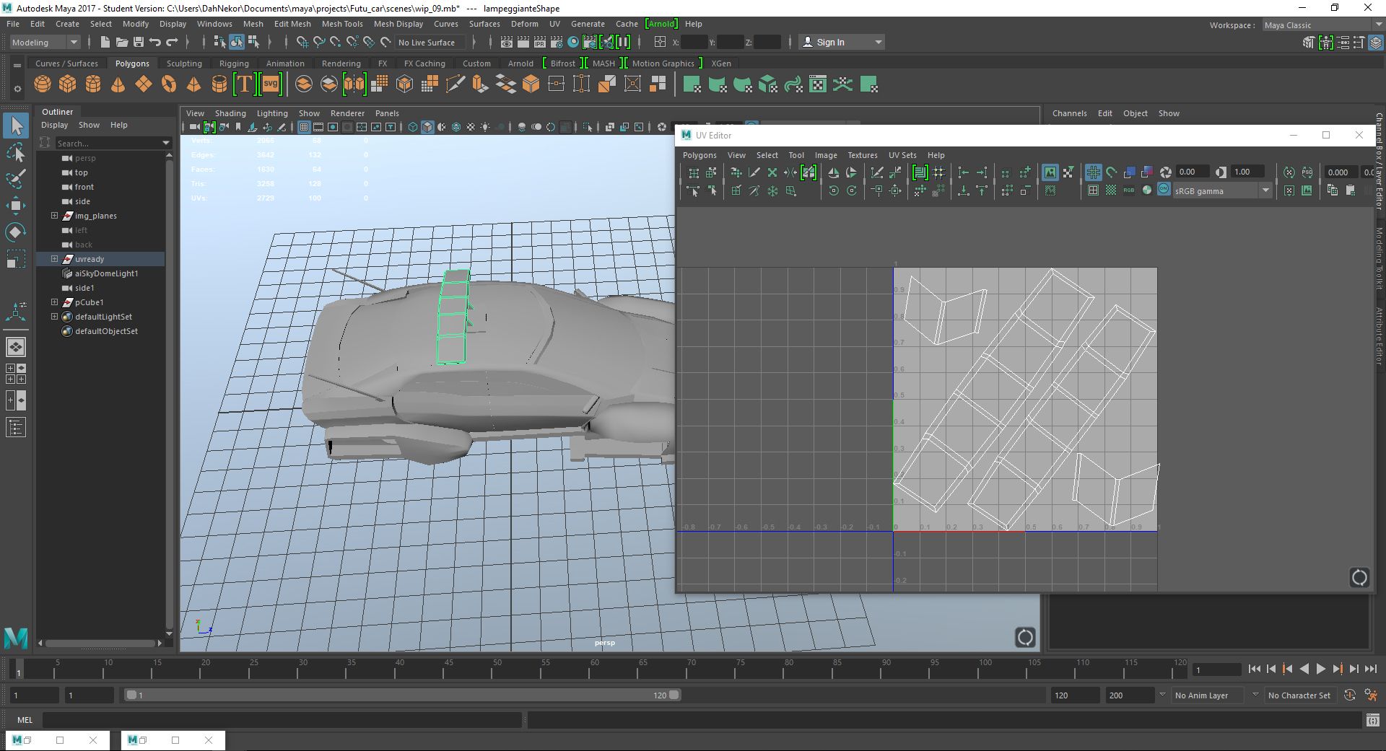Open the Workspace Maya Classic dropdown
Viewport: 1386px width, 751px height.
[x=1322, y=25]
